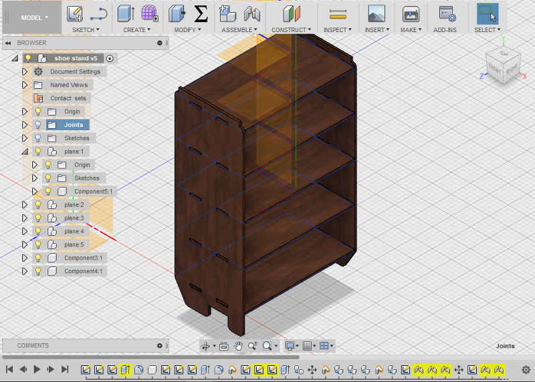535x382 pixels.
Task: Select the Measure ruler icon
Action: [338, 14]
